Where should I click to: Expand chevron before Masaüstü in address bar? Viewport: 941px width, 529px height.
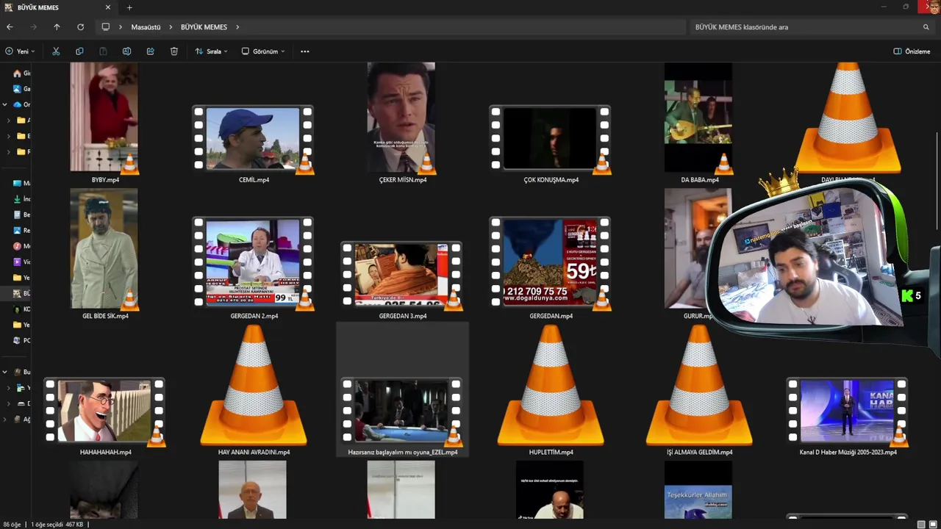click(x=121, y=27)
